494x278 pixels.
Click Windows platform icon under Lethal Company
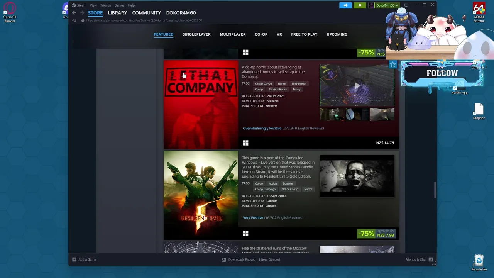pos(245,143)
